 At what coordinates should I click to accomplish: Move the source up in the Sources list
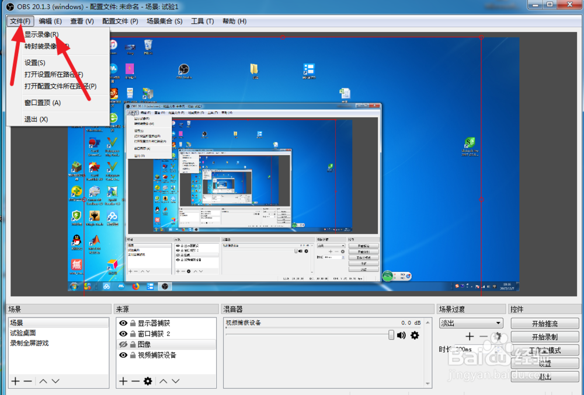[163, 381]
